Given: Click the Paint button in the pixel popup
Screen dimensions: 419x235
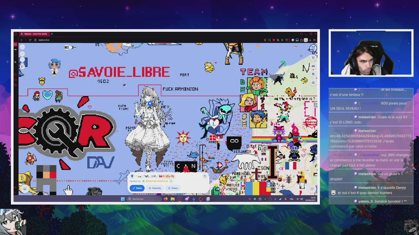Looking at the screenshot, I should (137, 188).
